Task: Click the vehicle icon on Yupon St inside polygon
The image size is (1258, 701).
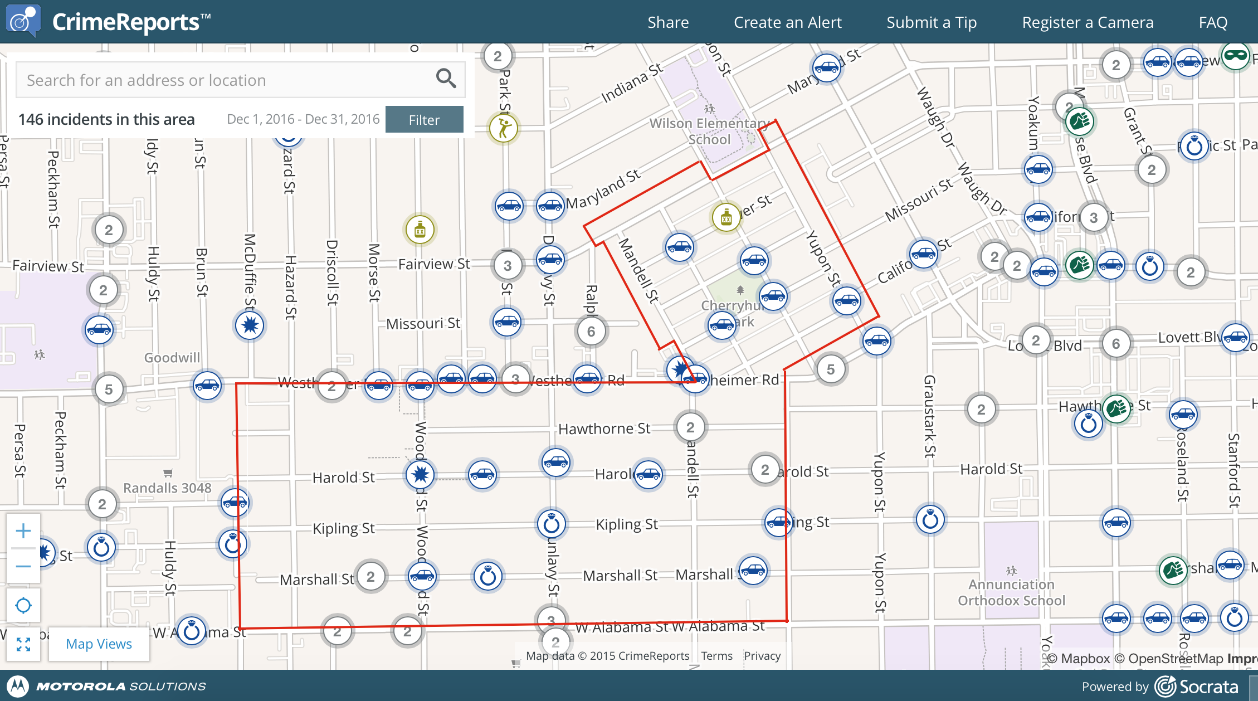Action: 847,301
